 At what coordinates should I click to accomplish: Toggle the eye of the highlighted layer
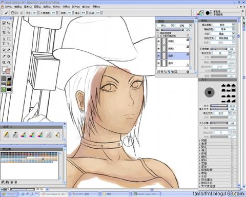159,56
